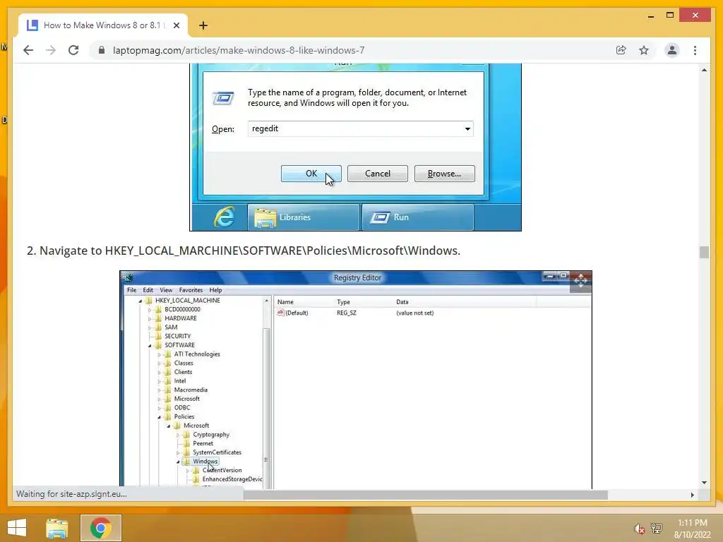
Task: Select the laptopmag.com URL in address bar
Action: 239,50
